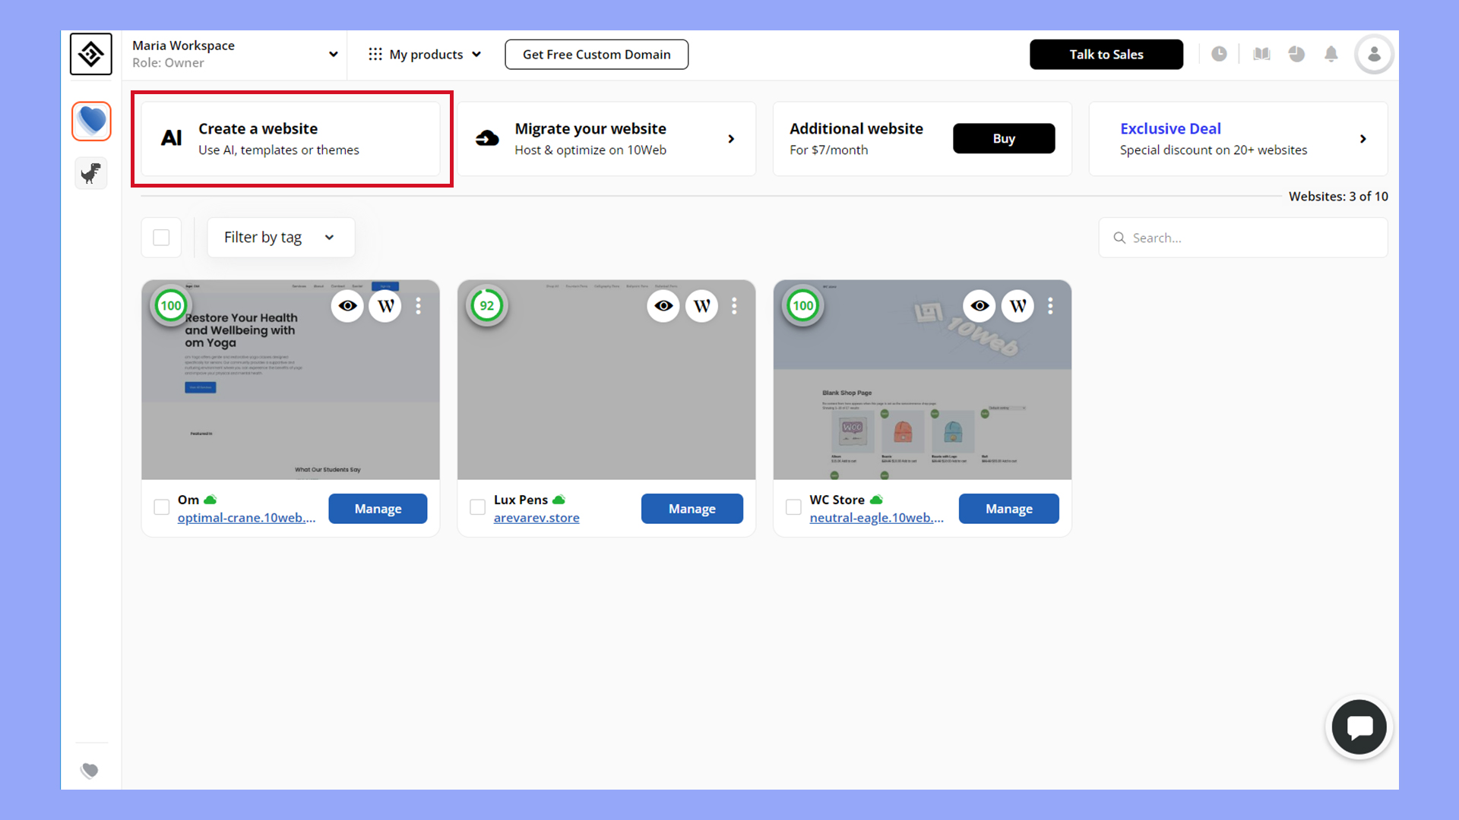Open the dinosaur game icon in sidebar
Image resolution: width=1459 pixels, height=820 pixels.
pos(90,172)
